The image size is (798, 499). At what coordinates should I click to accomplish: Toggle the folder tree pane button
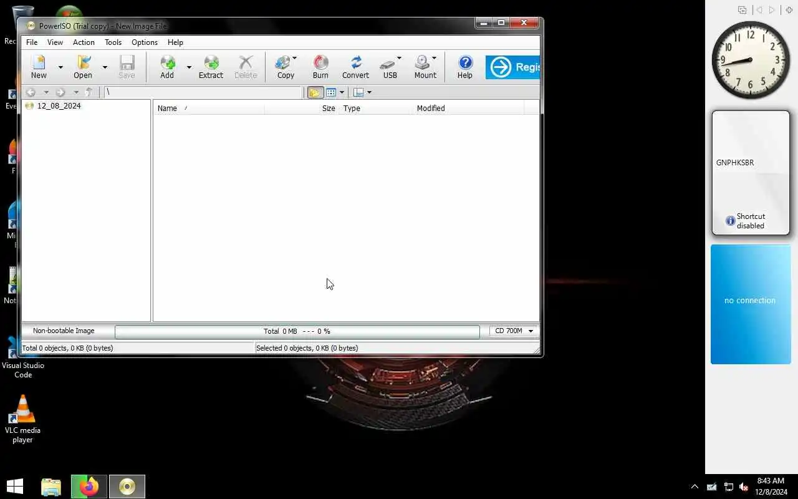coord(315,92)
